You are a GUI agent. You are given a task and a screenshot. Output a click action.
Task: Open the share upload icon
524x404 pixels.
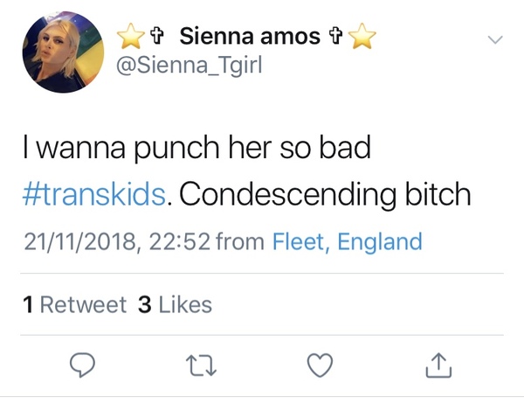click(x=438, y=365)
